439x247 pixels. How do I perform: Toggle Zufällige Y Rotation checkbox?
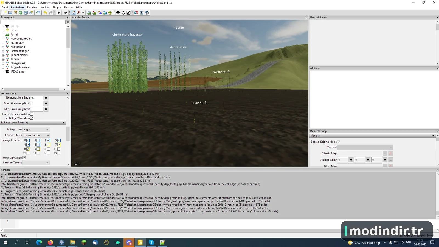pyautogui.click(x=32, y=118)
